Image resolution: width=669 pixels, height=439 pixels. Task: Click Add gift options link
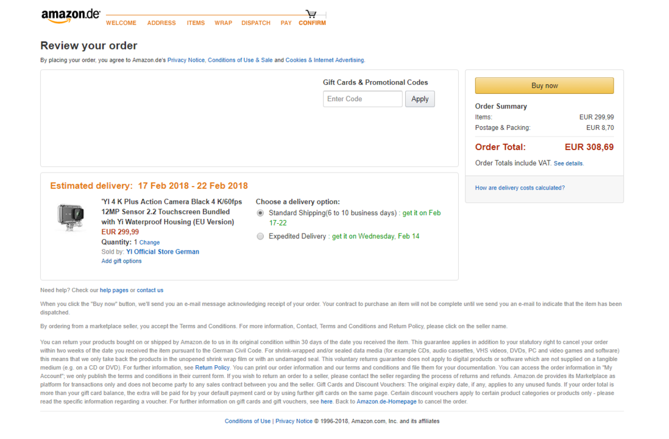click(x=121, y=261)
